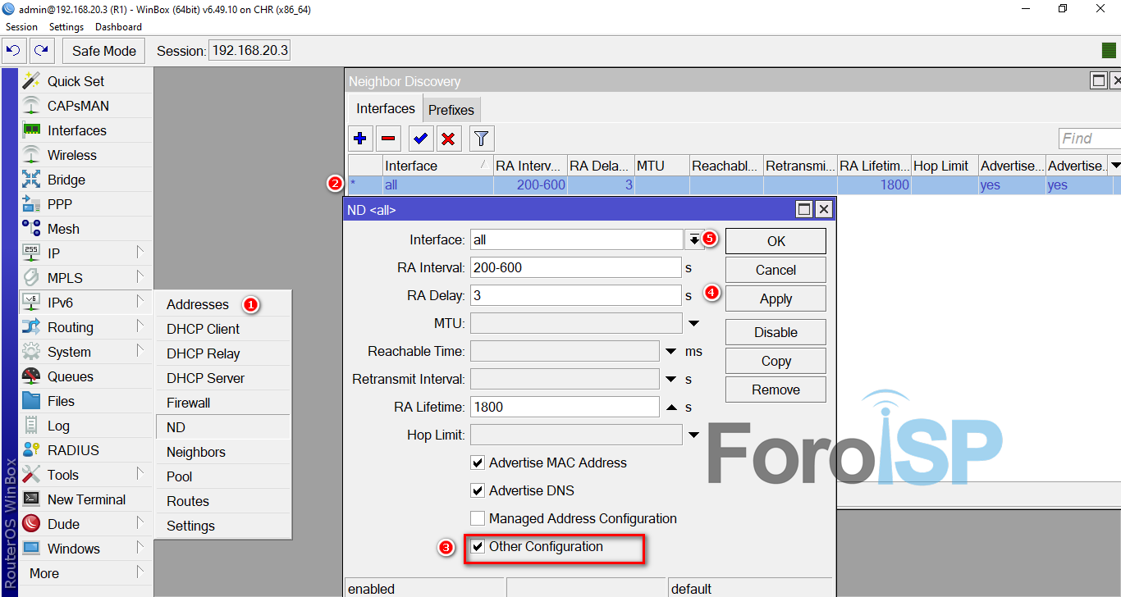This screenshot has height=597, width=1121.
Task: Collapse the RA Lifetime field arrow
Action: click(670, 408)
